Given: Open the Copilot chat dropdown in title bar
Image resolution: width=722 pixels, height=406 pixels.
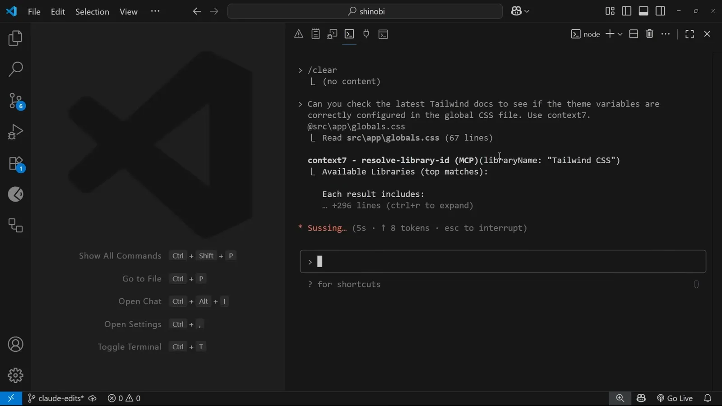Looking at the screenshot, I should coord(520,12).
